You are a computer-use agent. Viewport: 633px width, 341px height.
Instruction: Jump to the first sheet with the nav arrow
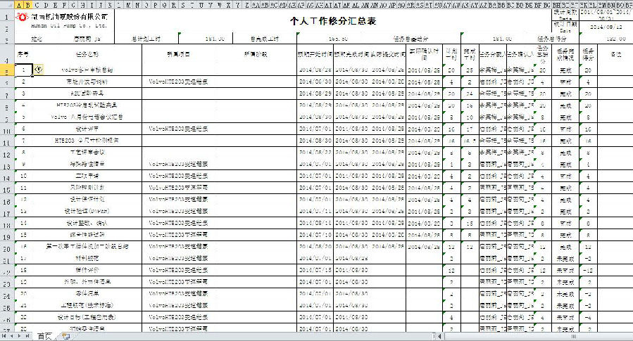4,336
